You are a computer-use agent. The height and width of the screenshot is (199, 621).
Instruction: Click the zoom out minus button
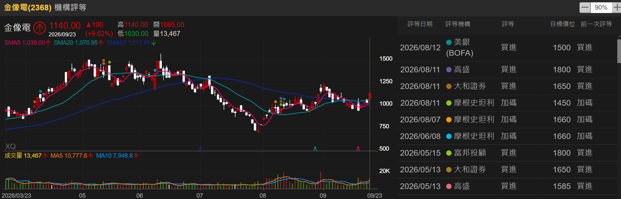(x=585, y=7)
